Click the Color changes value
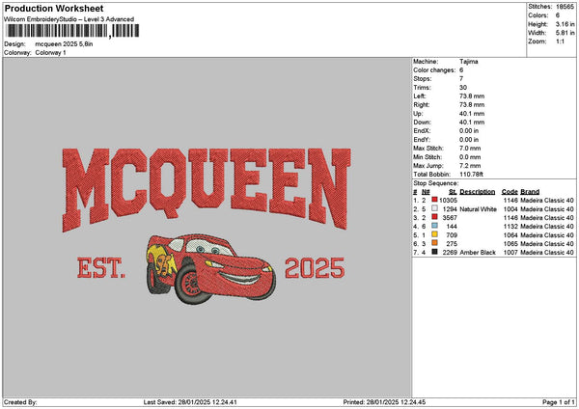This screenshot has width=579, height=409. pyautogui.click(x=461, y=70)
